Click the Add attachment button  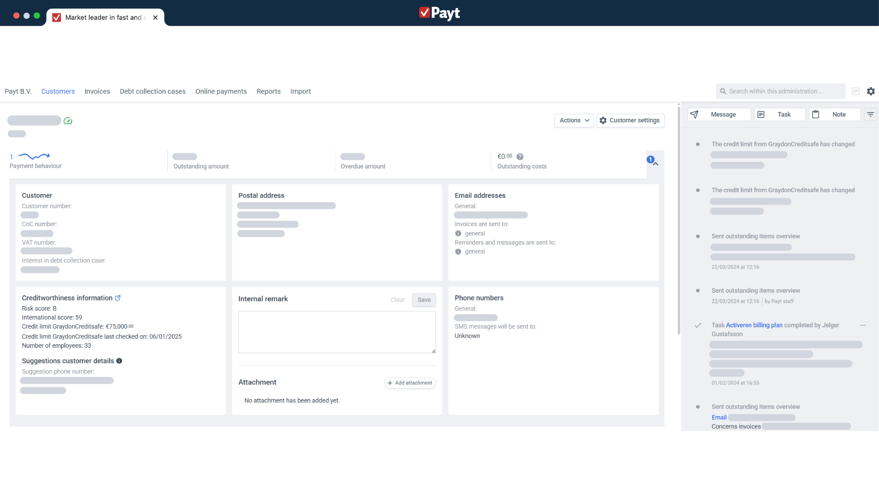[410, 383]
